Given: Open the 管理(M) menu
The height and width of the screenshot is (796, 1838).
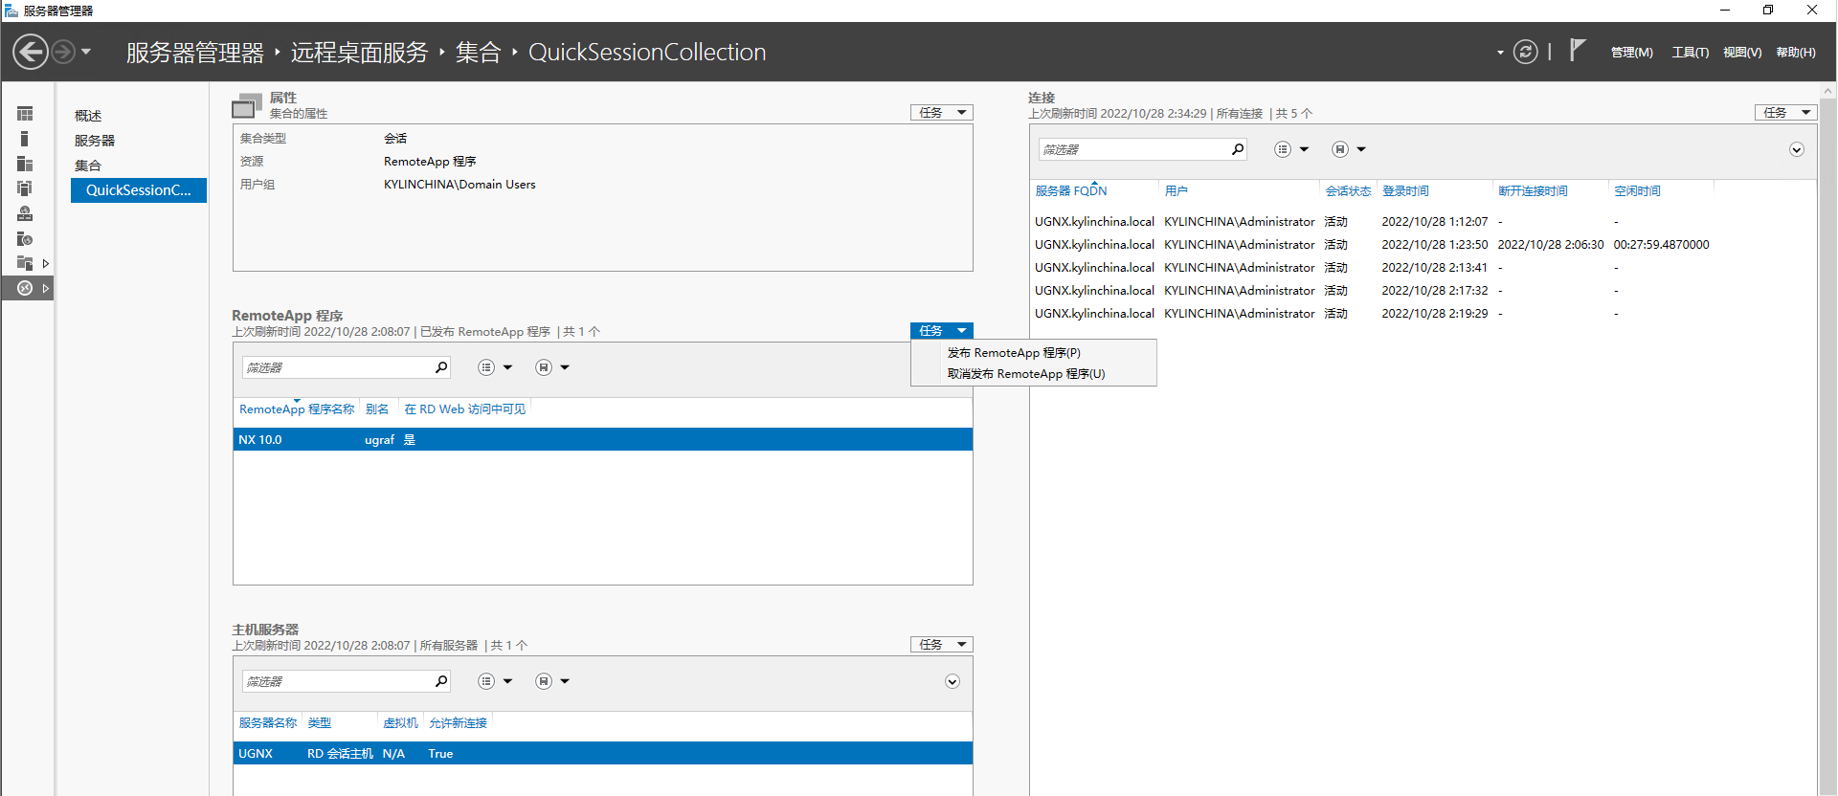Looking at the screenshot, I should click(x=1632, y=53).
